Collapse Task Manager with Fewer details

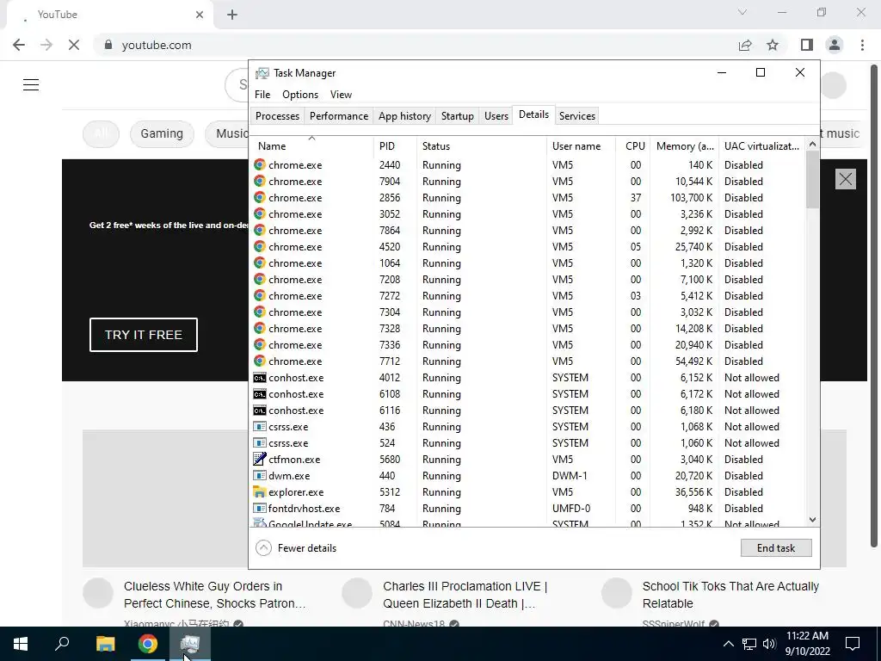pyautogui.click(x=296, y=548)
